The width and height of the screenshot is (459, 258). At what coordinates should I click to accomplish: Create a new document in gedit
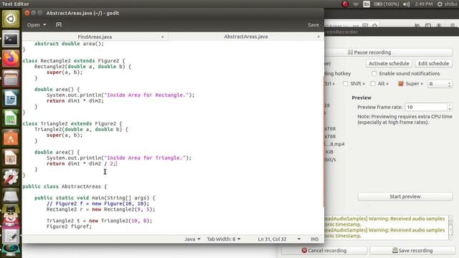[59, 25]
